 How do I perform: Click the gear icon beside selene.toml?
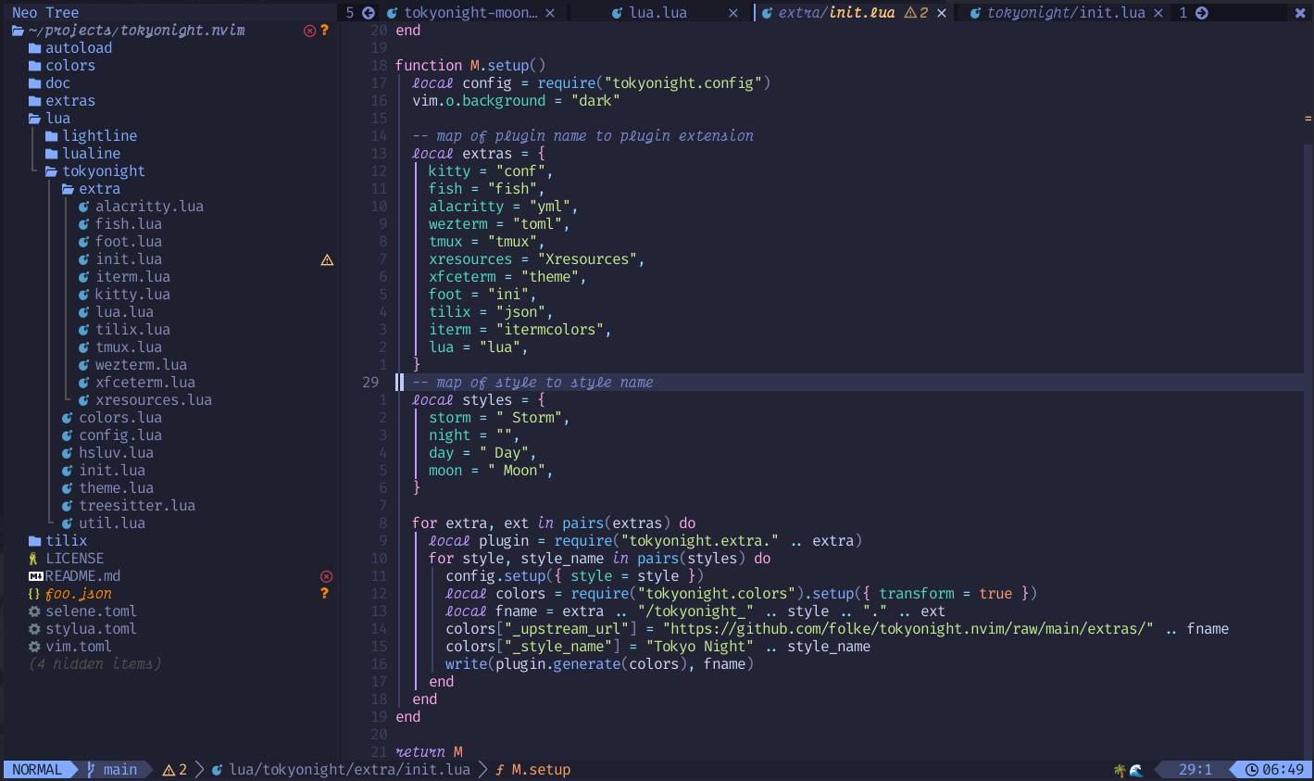(34, 611)
